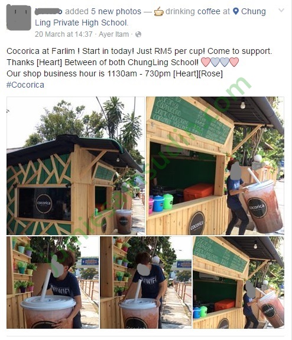
Task: Open bottom-middle photo with giant cup
Action: [x=145, y=283]
